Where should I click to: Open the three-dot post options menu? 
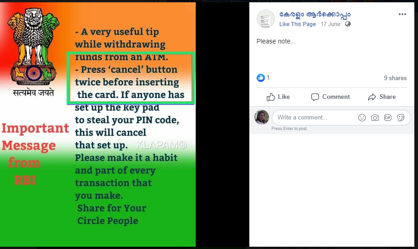(402, 14)
